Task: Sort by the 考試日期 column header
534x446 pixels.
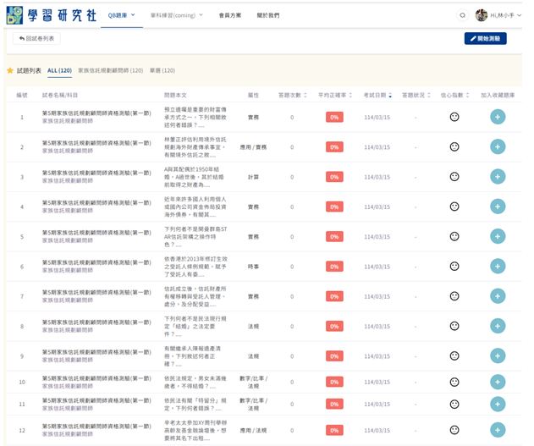Action: point(375,96)
